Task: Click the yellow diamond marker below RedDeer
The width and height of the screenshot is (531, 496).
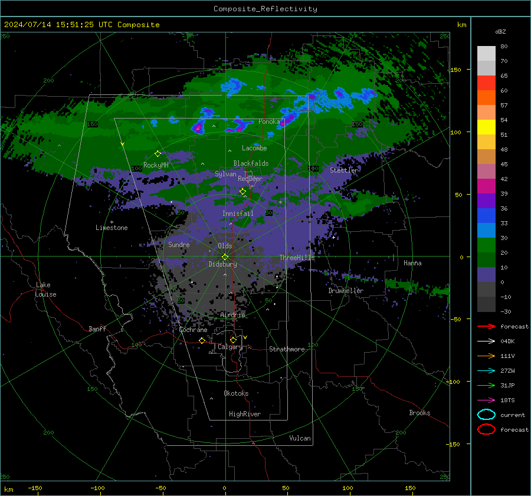Action: tap(242, 192)
